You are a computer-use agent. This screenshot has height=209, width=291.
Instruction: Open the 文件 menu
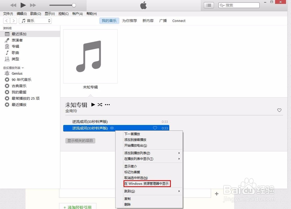[8, 13]
